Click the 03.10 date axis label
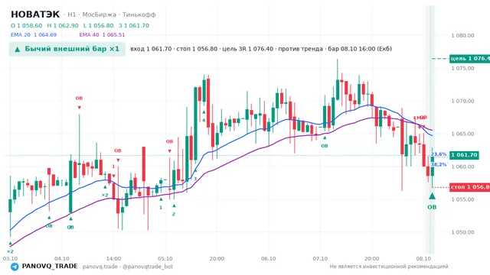 (10, 258)
